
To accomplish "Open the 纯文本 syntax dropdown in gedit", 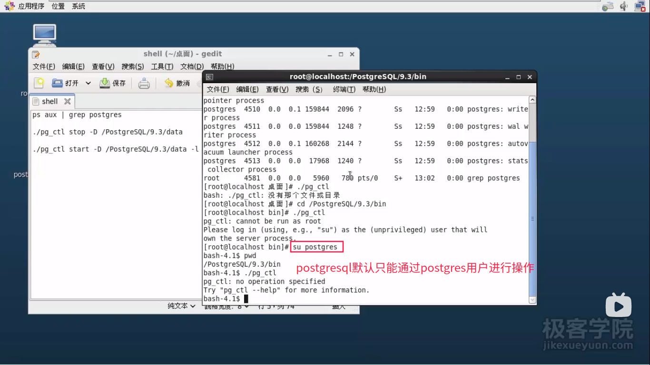I will tap(181, 306).
